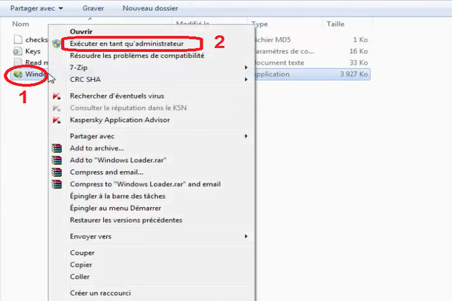Click Kaspersky icon beside Kaspersky Application Advisor
452x301 pixels.
tap(56, 120)
